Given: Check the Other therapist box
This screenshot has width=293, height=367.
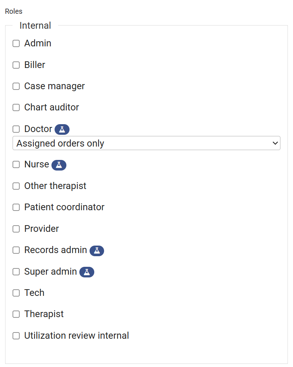Looking at the screenshot, I should click(16, 186).
